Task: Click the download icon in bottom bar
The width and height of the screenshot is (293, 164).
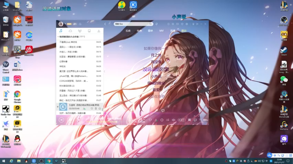Action: (156, 120)
